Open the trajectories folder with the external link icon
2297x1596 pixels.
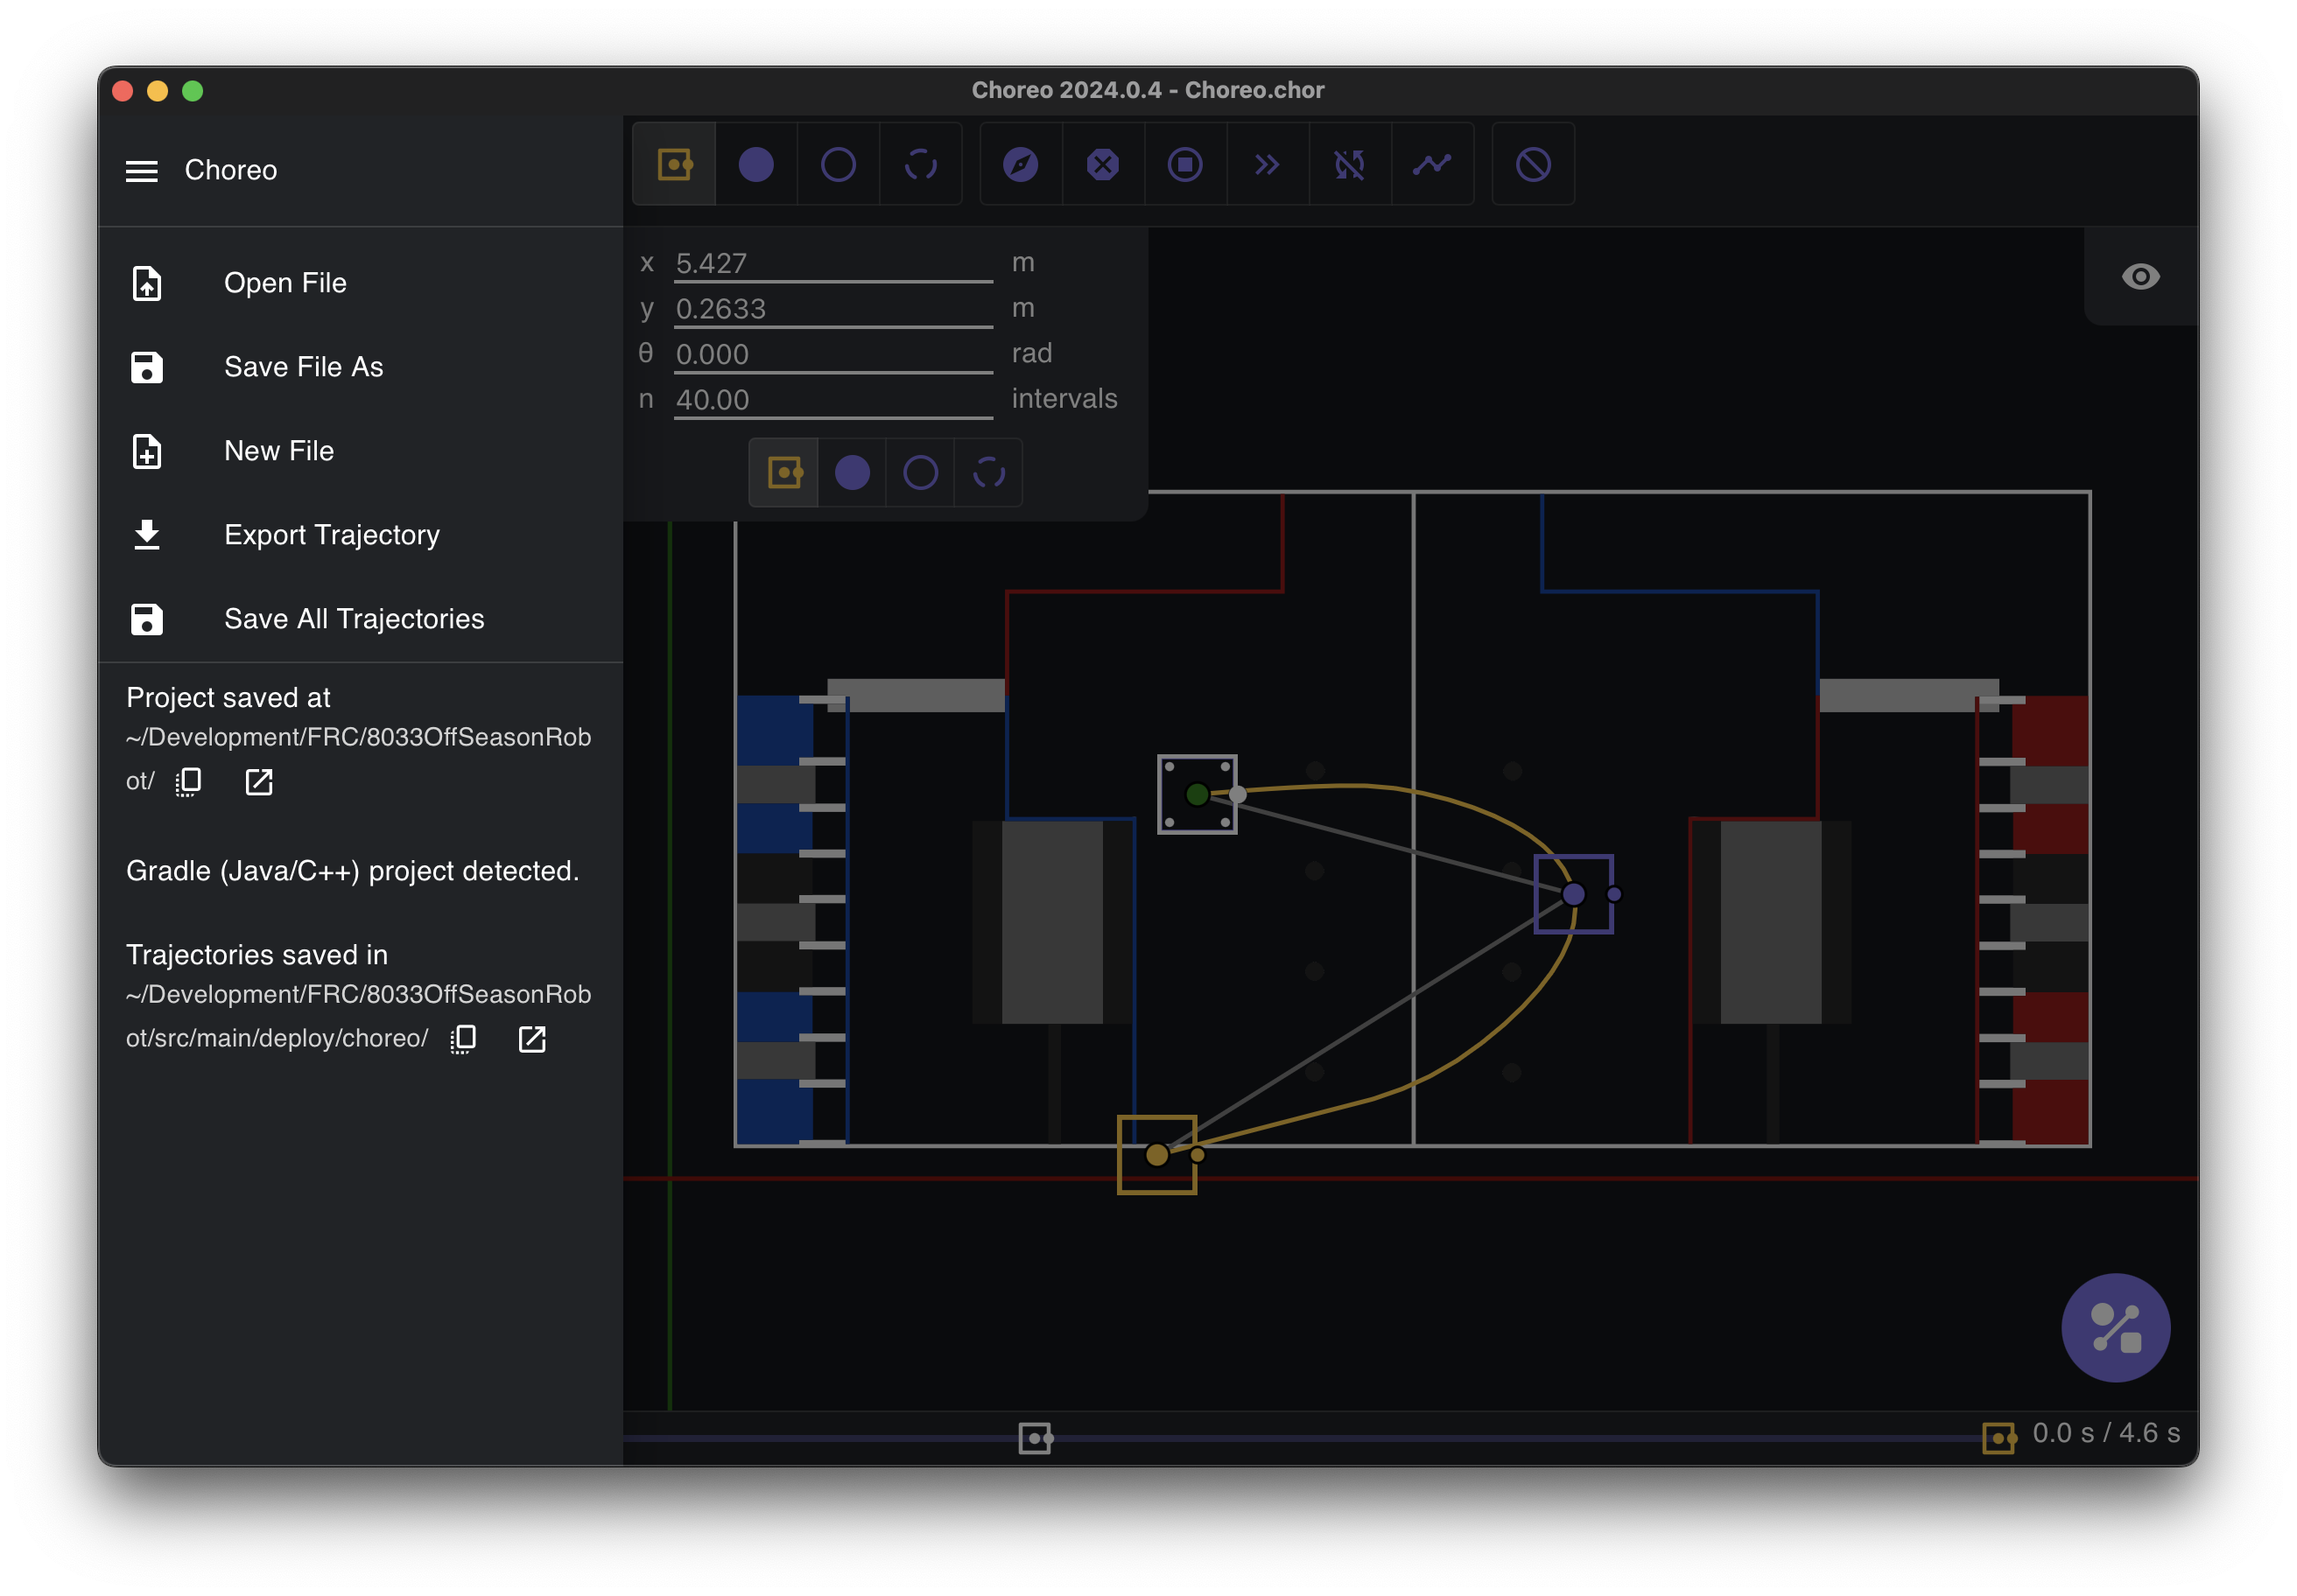532,1039
